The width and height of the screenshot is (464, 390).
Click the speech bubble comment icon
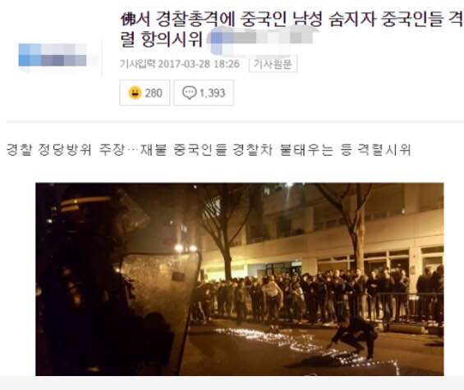pos(190,93)
